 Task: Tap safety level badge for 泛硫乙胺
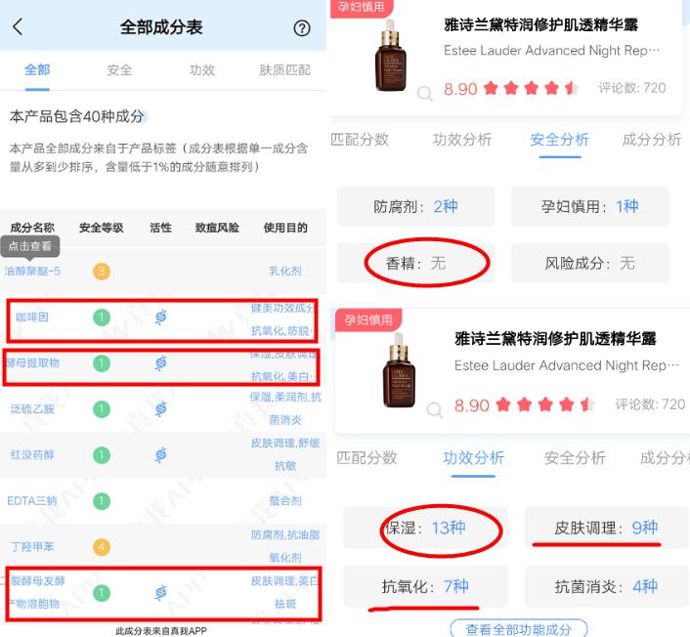pos(102,409)
